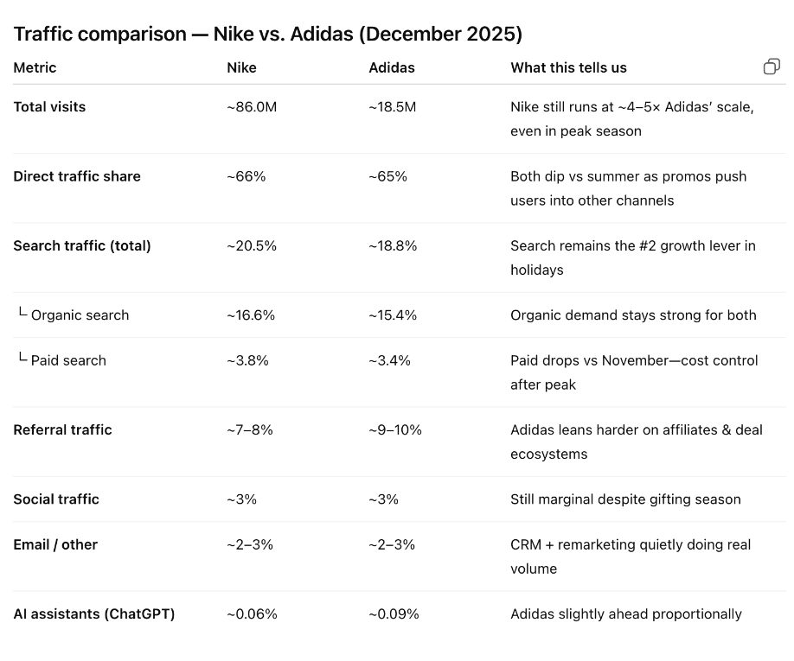This screenshot has width=794, height=661.
Task: Click the Search traffic (total) row label
Action: 82,245
